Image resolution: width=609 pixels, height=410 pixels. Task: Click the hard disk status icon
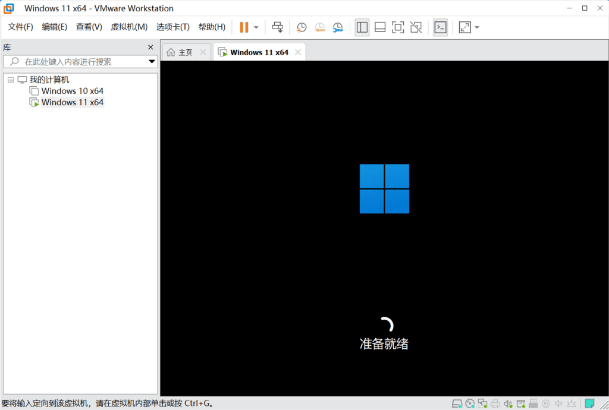coord(457,404)
